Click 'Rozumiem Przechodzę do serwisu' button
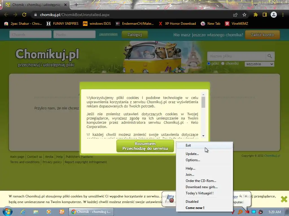289x216 pixels. click(145, 146)
